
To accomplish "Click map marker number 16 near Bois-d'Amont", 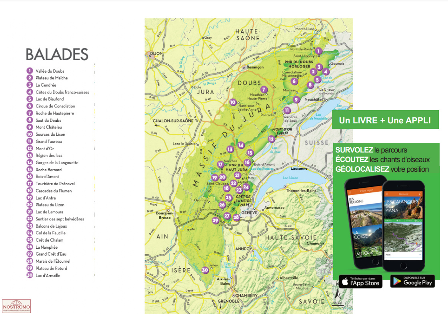I will click(247, 162).
